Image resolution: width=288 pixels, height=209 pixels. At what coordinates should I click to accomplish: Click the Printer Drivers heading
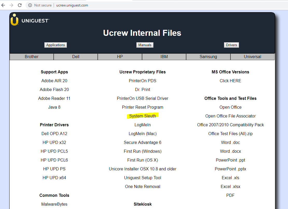coord(54,125)
